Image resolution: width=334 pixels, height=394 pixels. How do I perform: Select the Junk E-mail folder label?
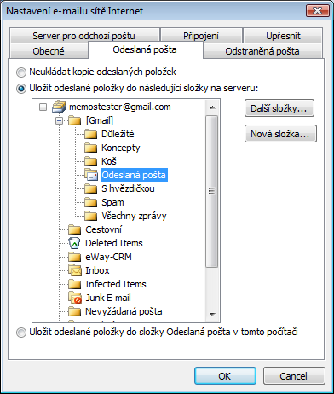(108, 298)
